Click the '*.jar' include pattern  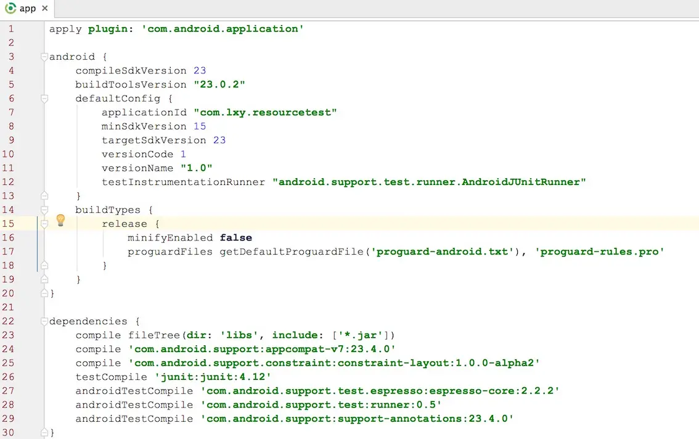[361, 335]
